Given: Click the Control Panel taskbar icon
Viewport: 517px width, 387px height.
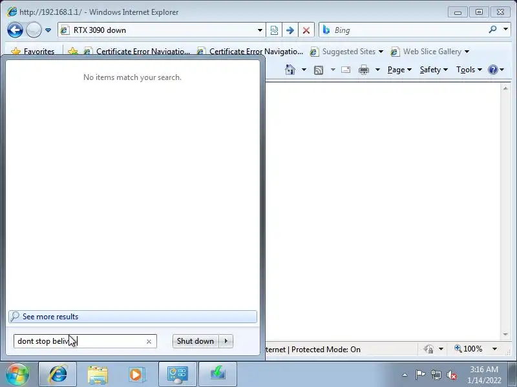Looking at the screenshot, I should click(178, 374).
